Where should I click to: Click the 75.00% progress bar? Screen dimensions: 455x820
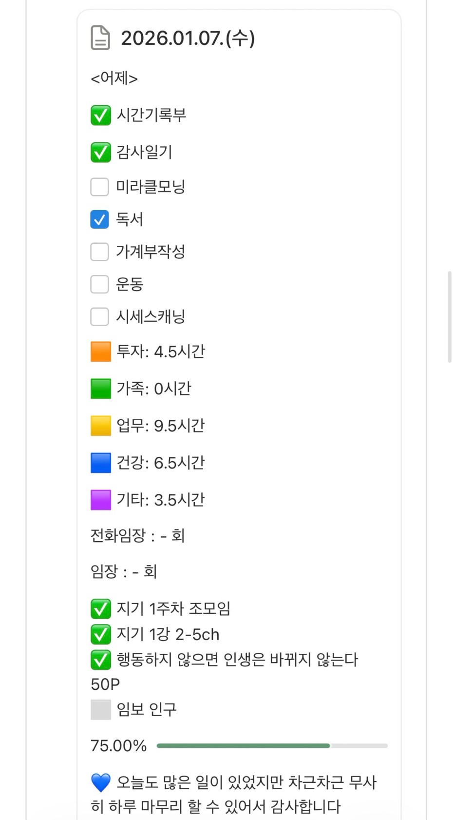(272, 746)
